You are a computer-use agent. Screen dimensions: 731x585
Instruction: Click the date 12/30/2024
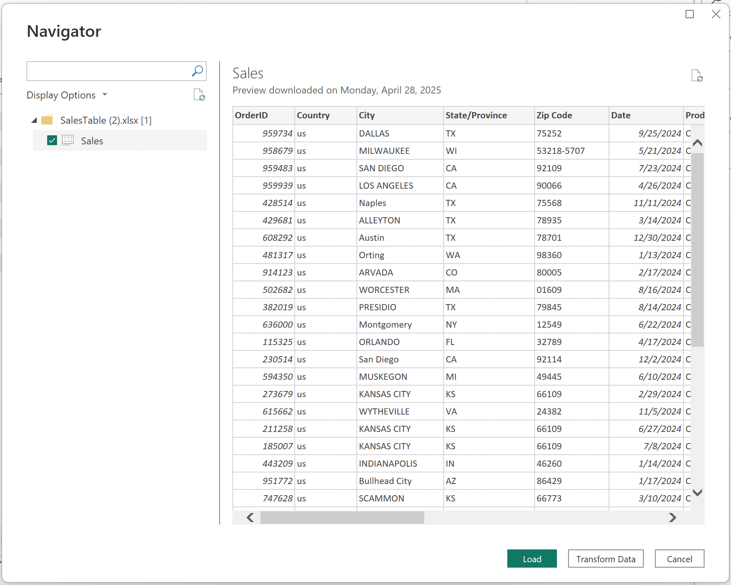coord(646,238)
